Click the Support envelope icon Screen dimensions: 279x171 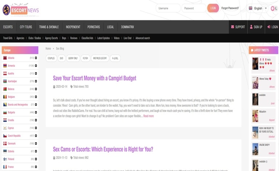point(232,27)
